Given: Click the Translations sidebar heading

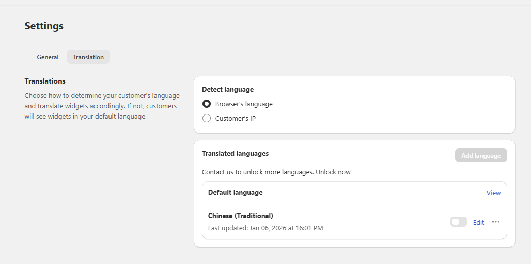Looking at the screenshot, I should point(45,81).
